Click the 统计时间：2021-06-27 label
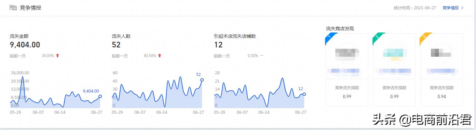Screen dimensions: 476x130 415,8
